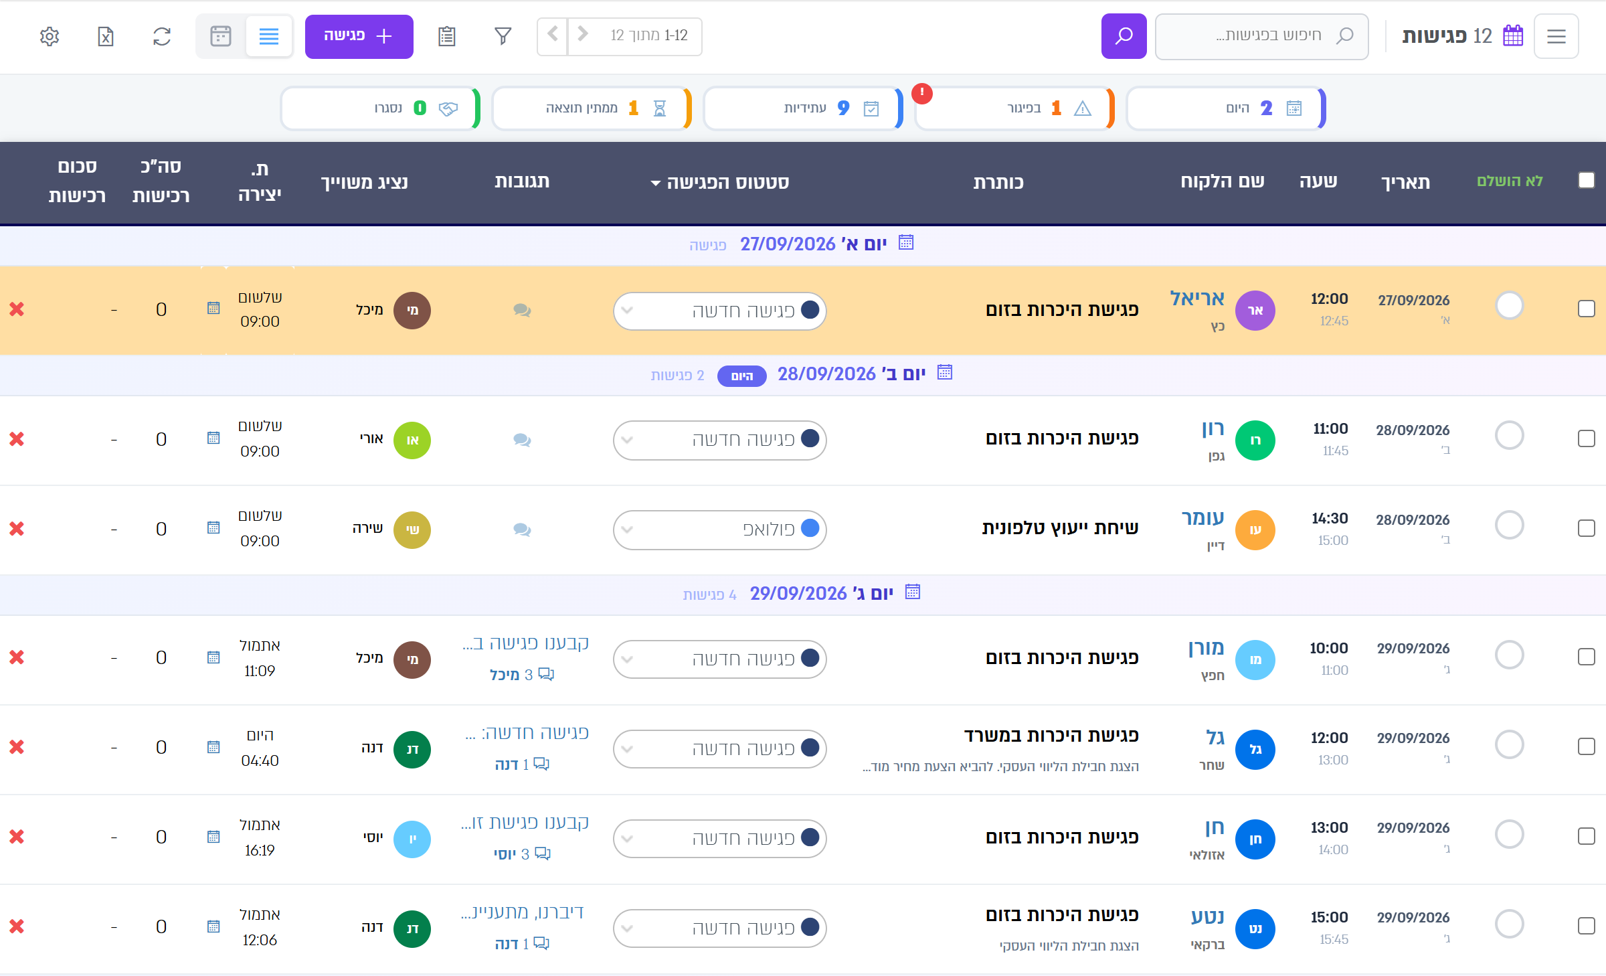
Task: Click the purple search button
Action: click(x=1124, y=36)
